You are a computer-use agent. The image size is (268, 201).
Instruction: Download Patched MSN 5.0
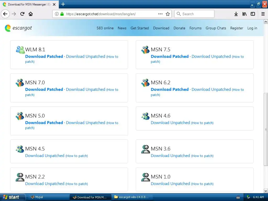tap(44, 122)
